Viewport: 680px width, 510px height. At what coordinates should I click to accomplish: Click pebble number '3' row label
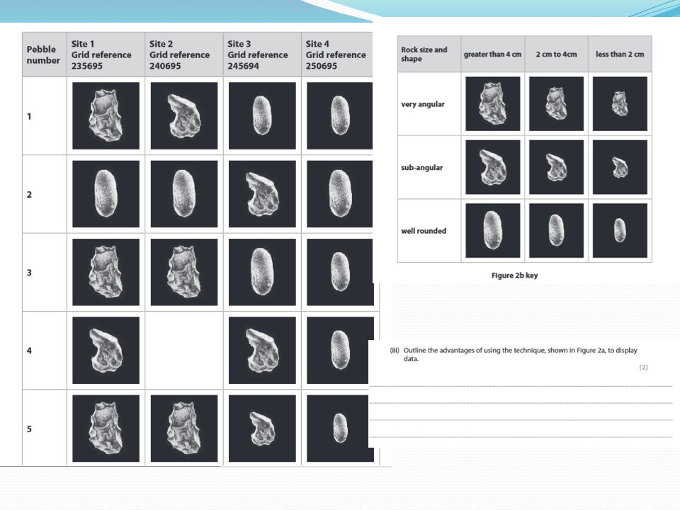pos(29,272)
